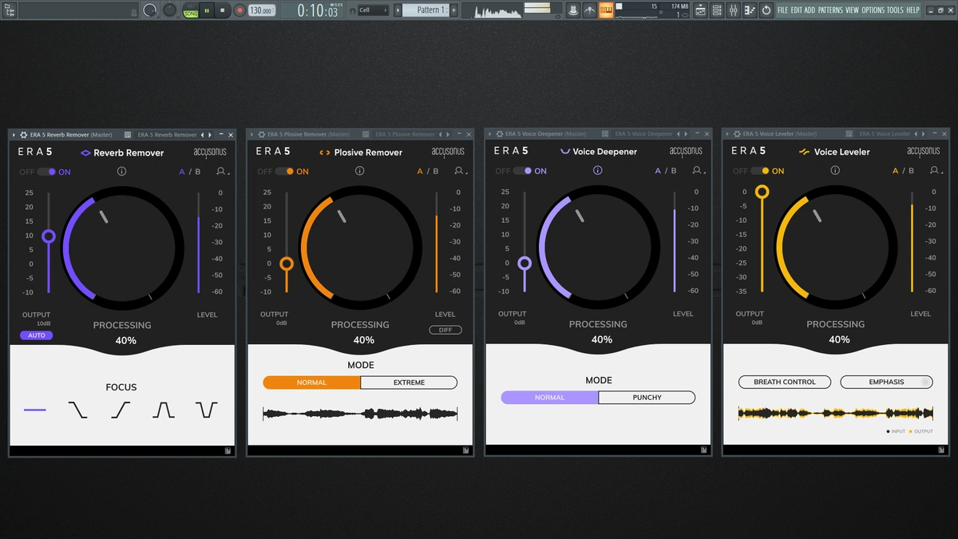Screen dimensions: 958x539
Task: Open the ADD menu
Action: tap(810, 10)
